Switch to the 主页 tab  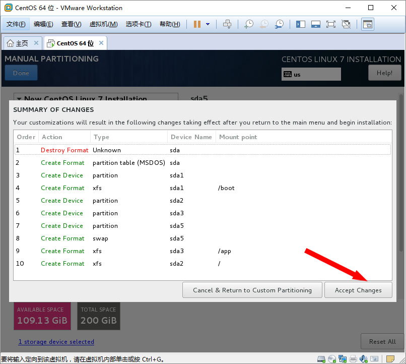[22, 43]
